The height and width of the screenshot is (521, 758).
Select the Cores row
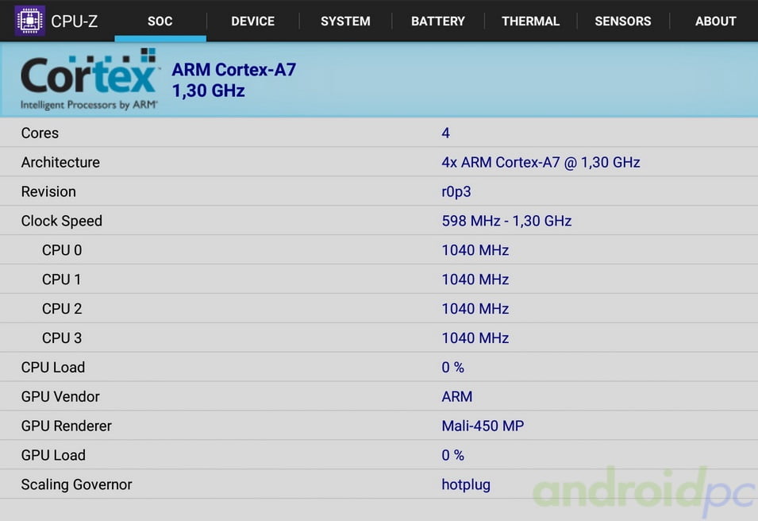[x=379, y=133]
